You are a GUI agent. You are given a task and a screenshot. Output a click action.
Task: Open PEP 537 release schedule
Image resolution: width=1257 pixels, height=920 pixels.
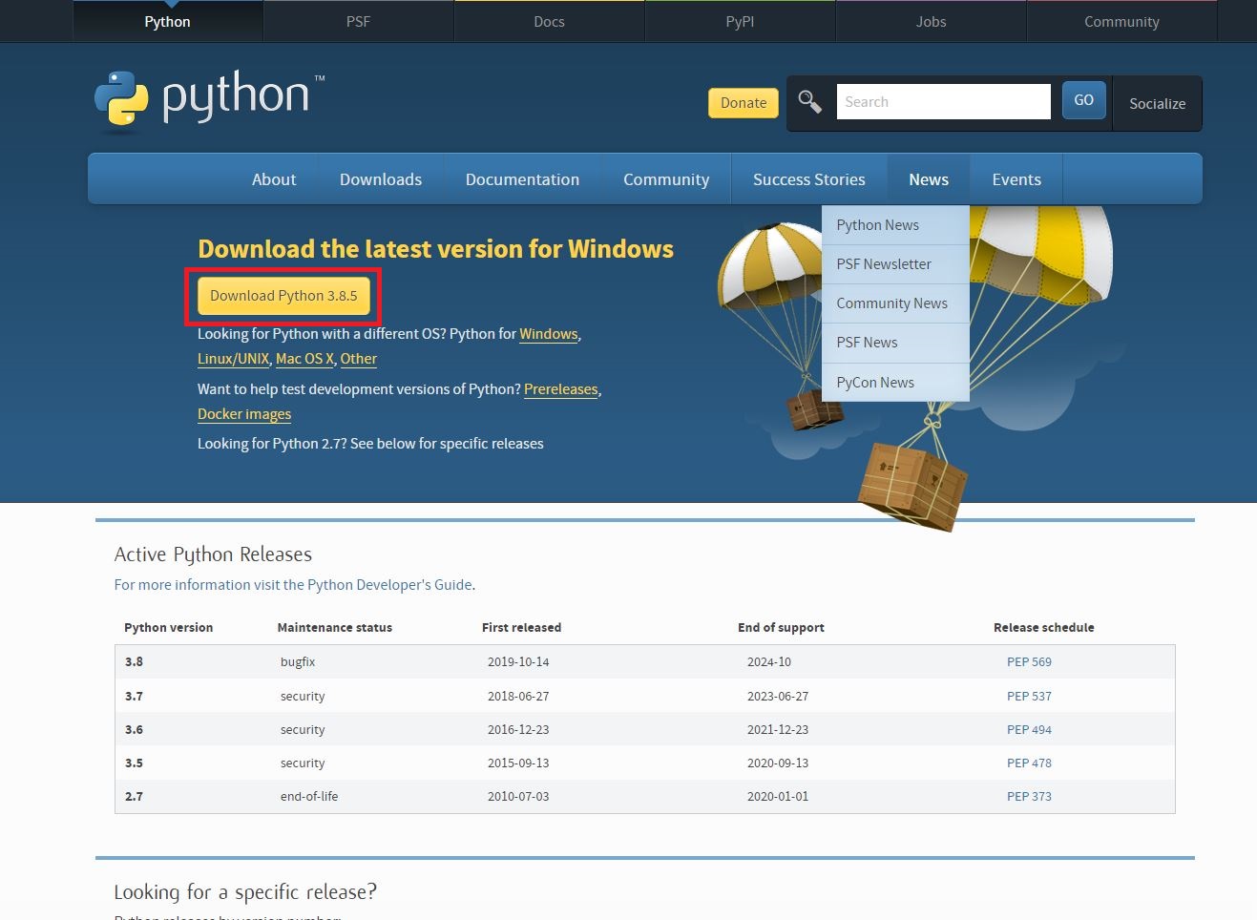tap(1029, 696)
